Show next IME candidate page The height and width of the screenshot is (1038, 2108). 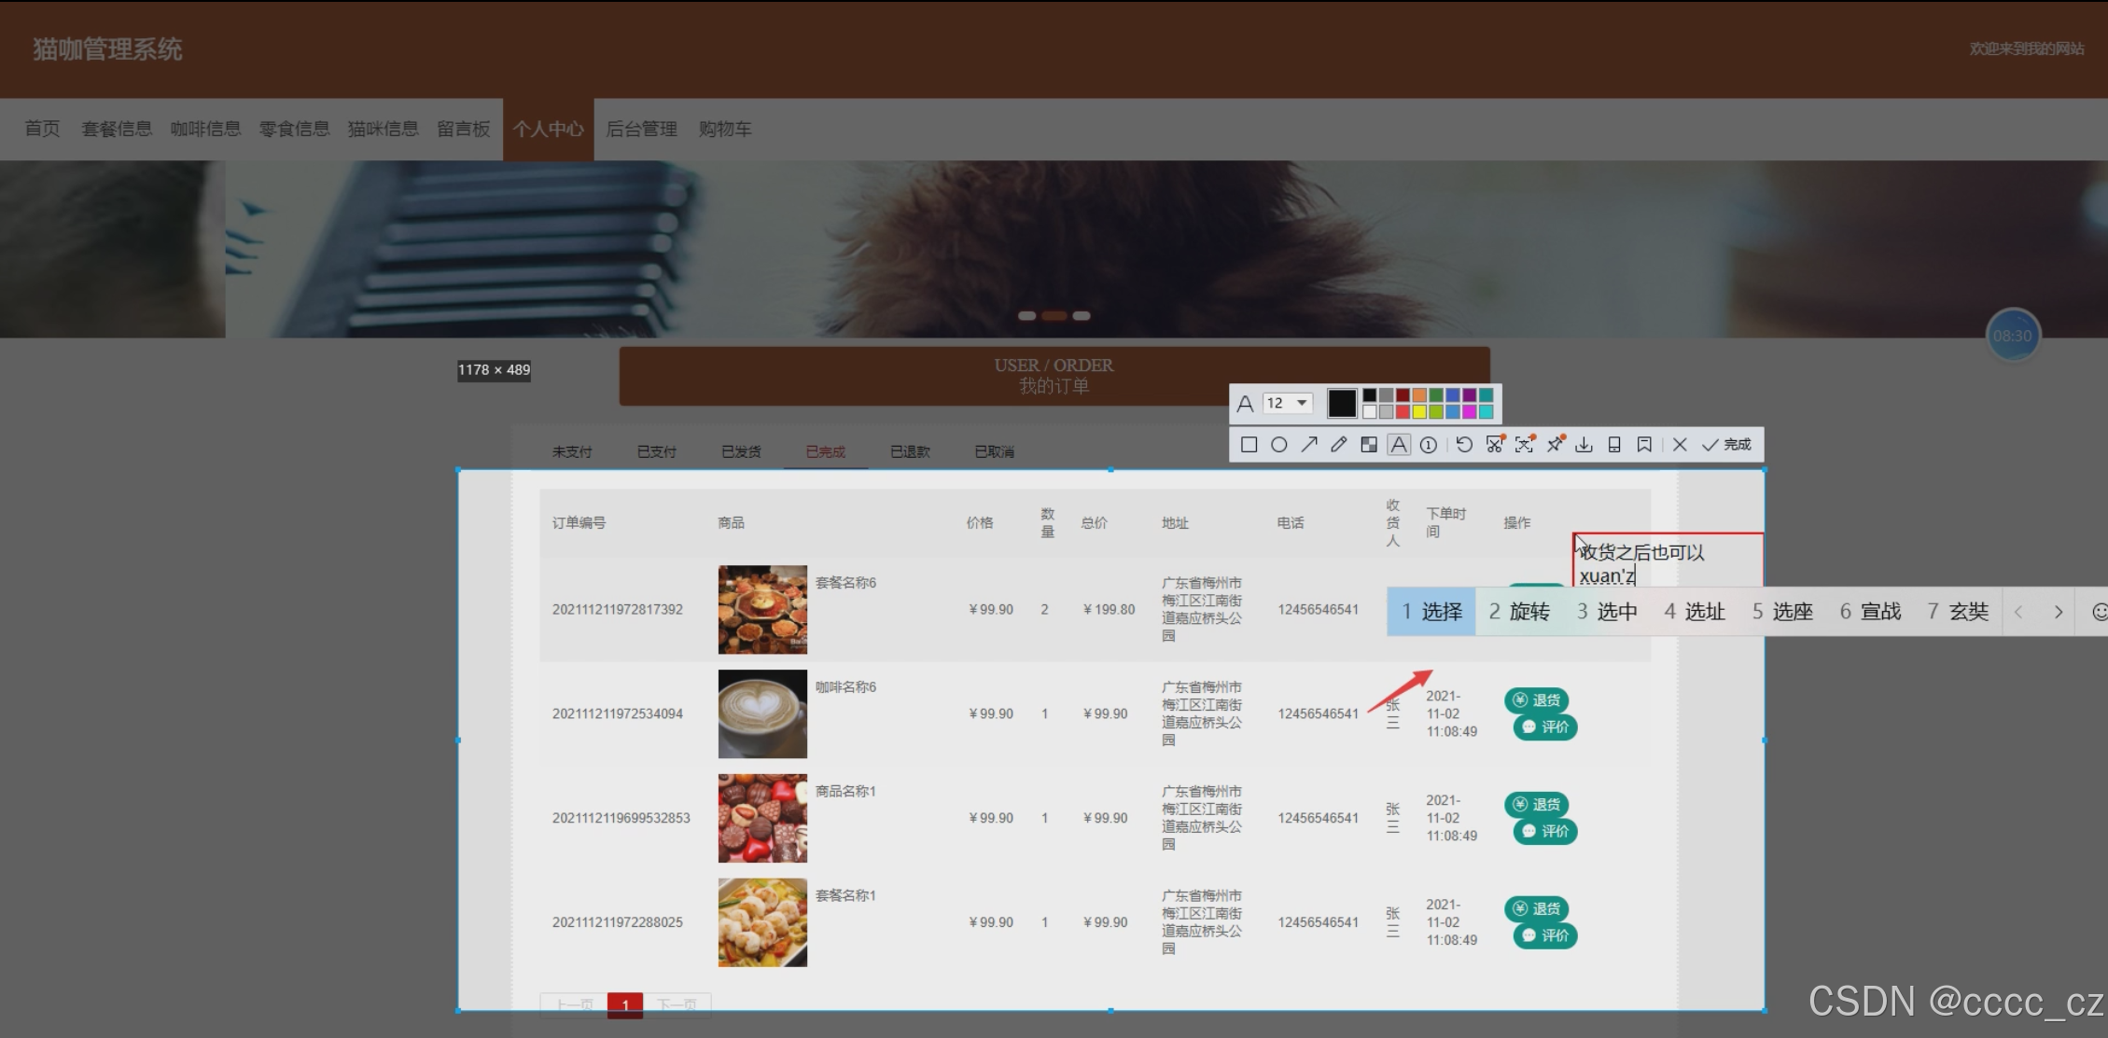(2058, 612)
